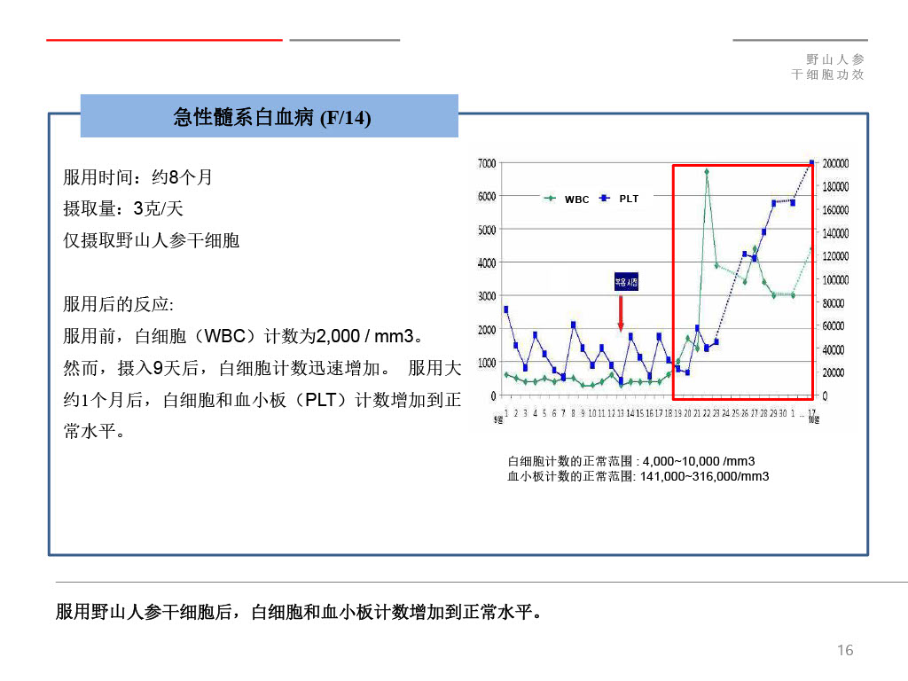The height and width of the screenshot is (681, 908).
Task: Click the page number 16
Action: (x=845, y=651)
